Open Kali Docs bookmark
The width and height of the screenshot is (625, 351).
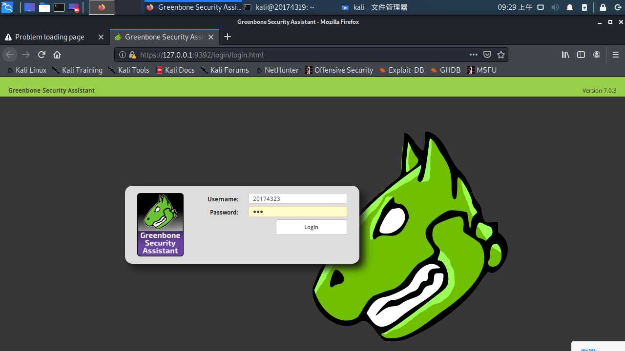tap(175, 70)
